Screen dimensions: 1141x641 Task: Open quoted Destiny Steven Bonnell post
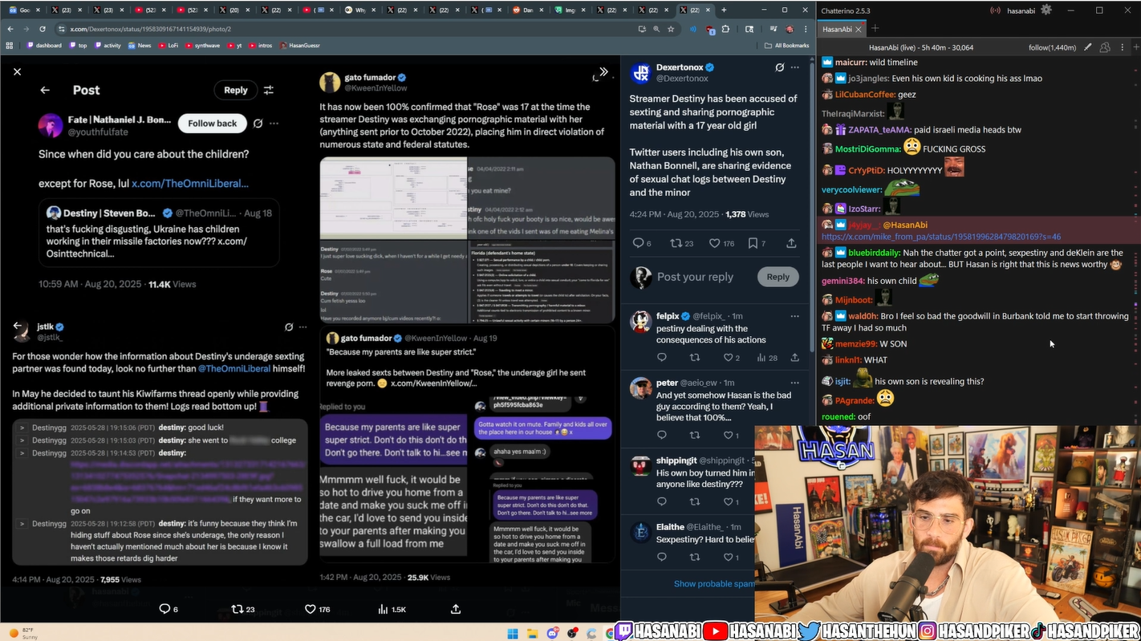tap(159, 233)
